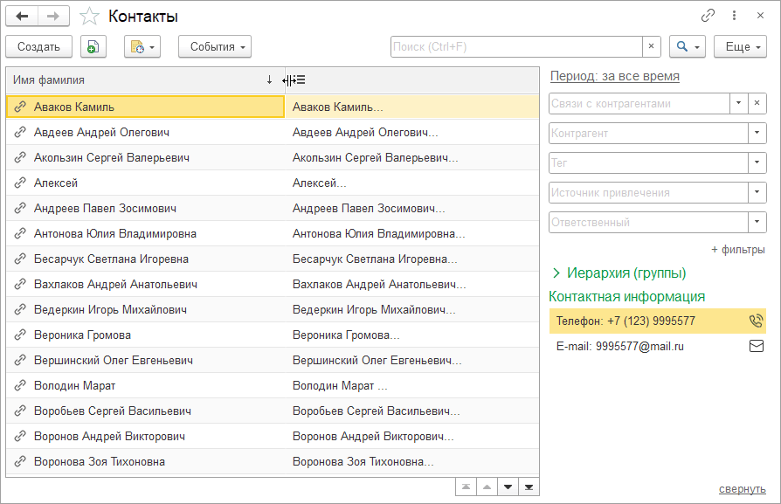
Task: Open the Еще menu
Action: click(739, 47)
